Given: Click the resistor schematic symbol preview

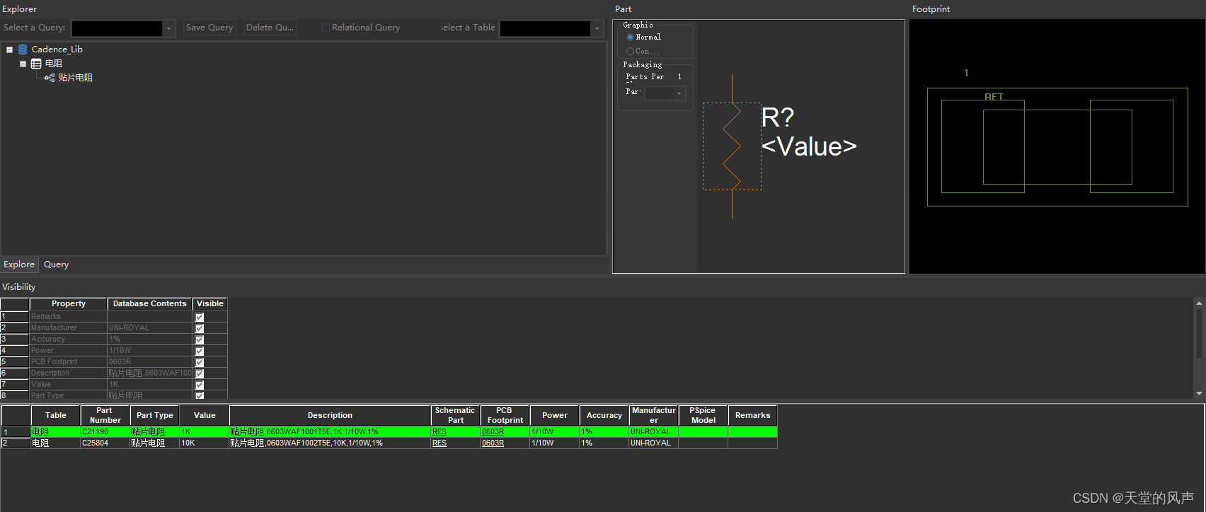Looking at the screenshot, I should pyautogui.click(x=733, y=146).
